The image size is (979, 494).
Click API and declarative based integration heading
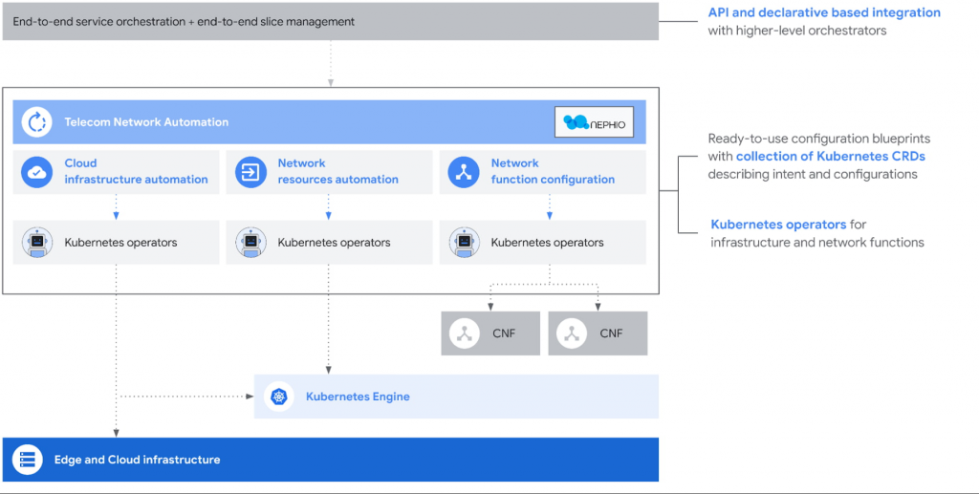coord(824,12)
